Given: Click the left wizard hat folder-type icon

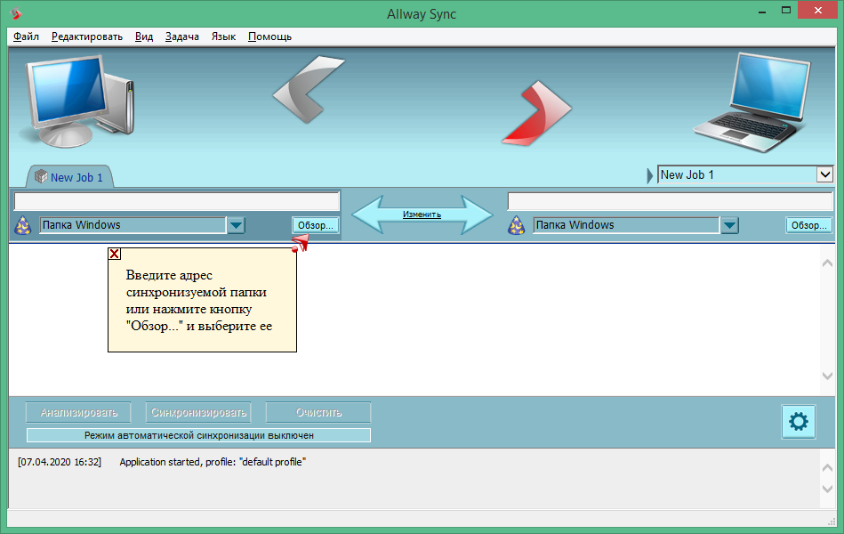Looking at the screenshot, I should 22,225.
